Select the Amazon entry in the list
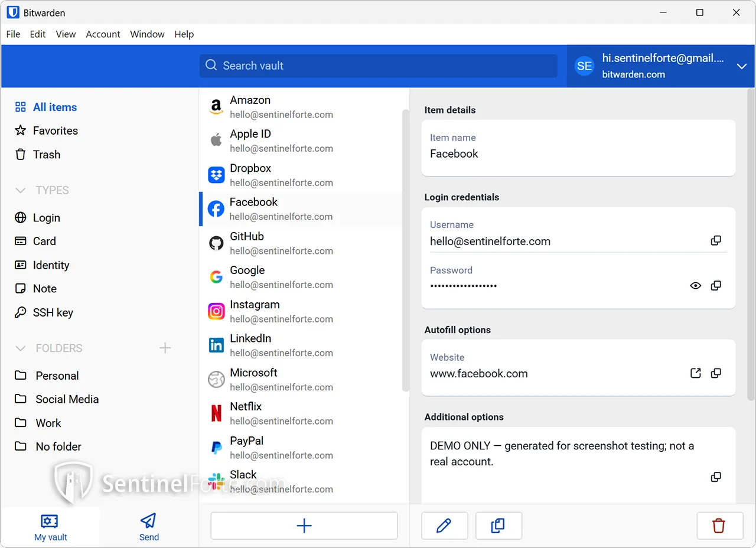This screenshot has height=548, width=756. pyautogui.click(x=301, y=107)
